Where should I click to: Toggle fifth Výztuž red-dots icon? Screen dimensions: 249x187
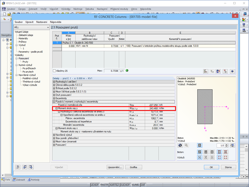225,157
